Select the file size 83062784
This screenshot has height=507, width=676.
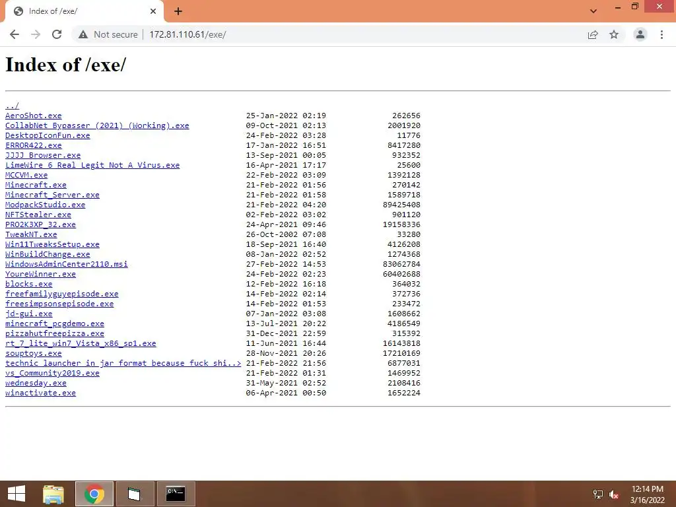pyautogui.click(x=401, y=264)
